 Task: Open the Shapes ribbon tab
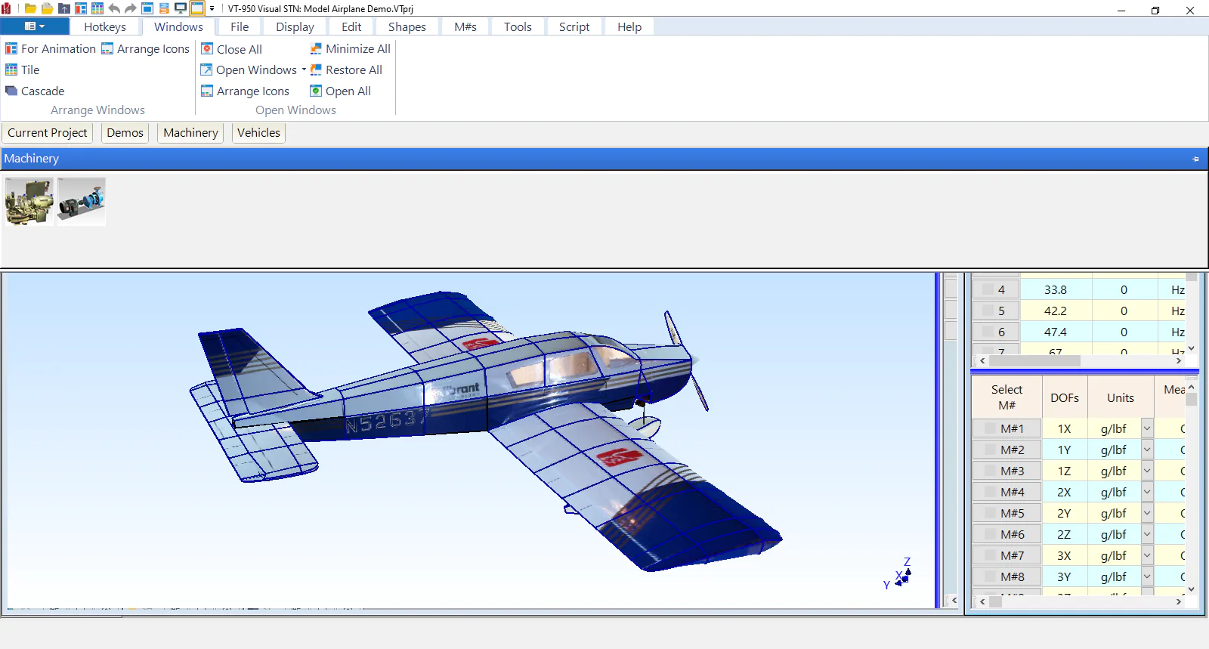point(407,26)
